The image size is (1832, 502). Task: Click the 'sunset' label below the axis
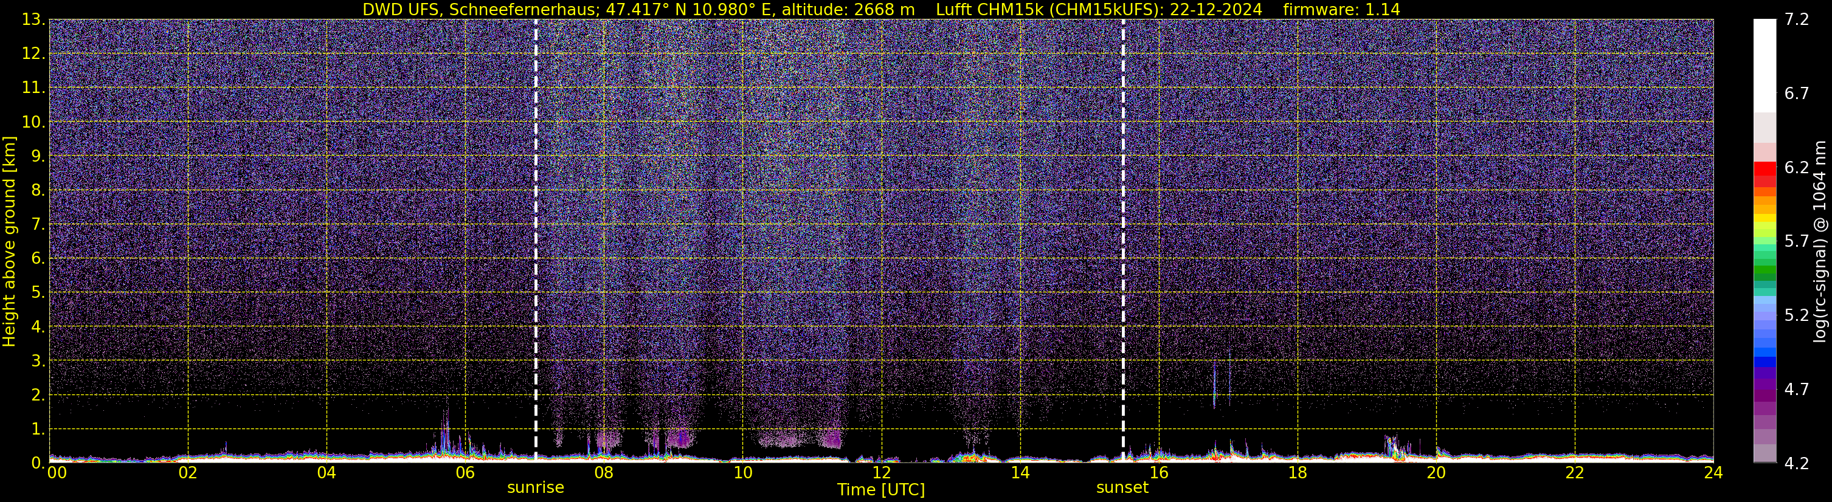(1122, 488)
